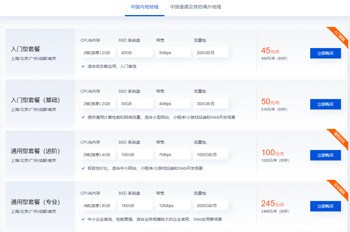Click the 300GB/月 traffic package value
Viewport: 350px width, 232px height.
[211, 104]
